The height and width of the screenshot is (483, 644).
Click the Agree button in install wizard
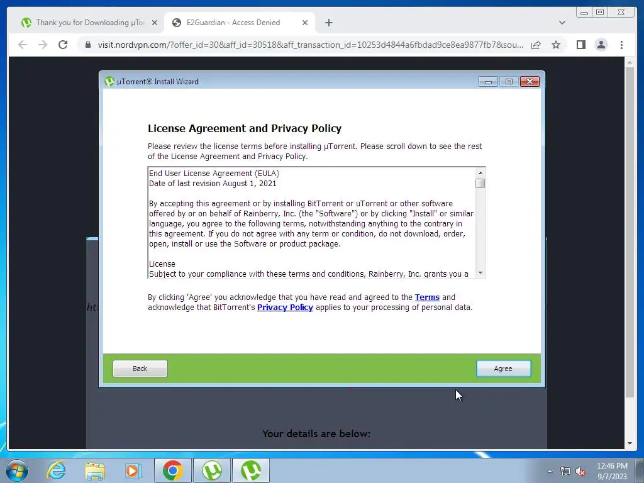click(x=503, y=369)
